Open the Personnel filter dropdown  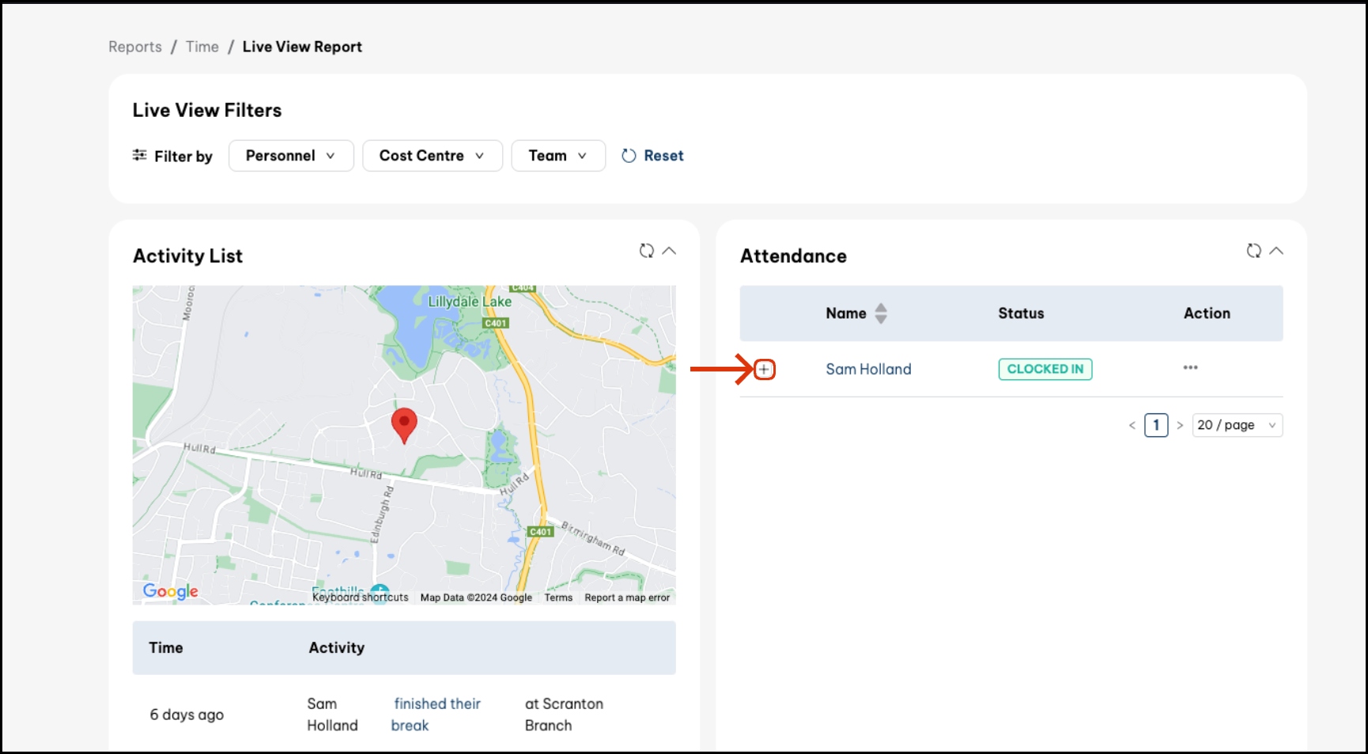pyautogui.click(x=290, y=156)
